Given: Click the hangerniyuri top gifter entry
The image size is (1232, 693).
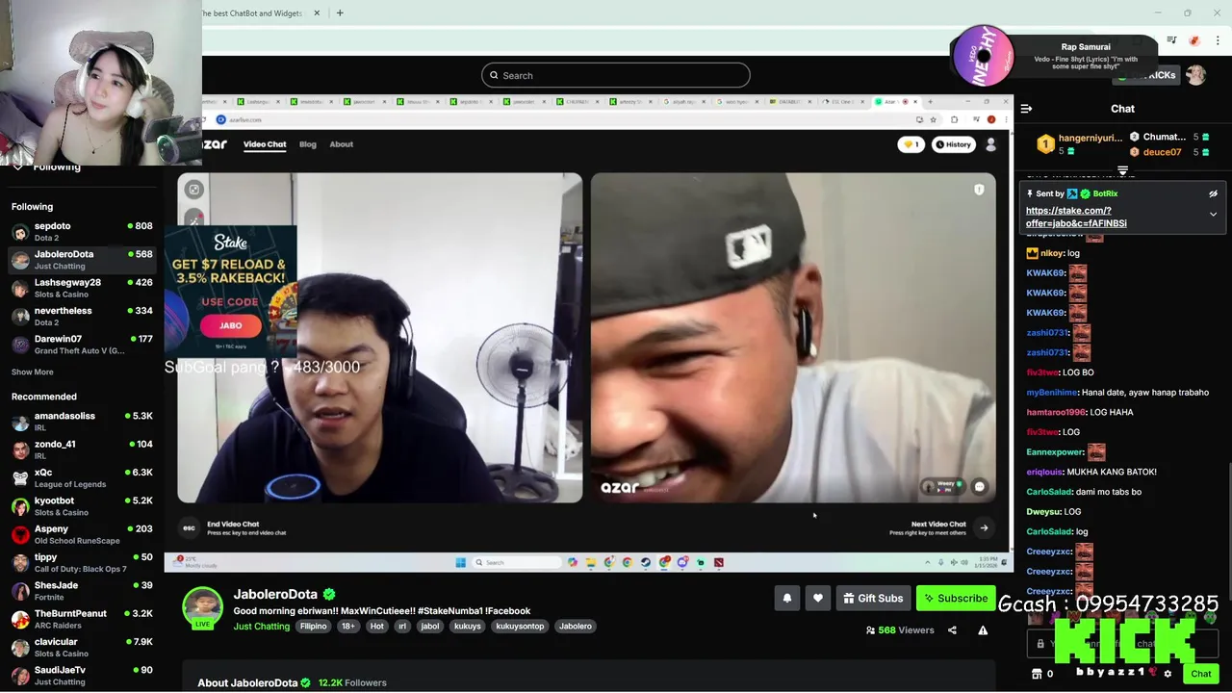Looking at the screenshot, I should (1081, 144).
